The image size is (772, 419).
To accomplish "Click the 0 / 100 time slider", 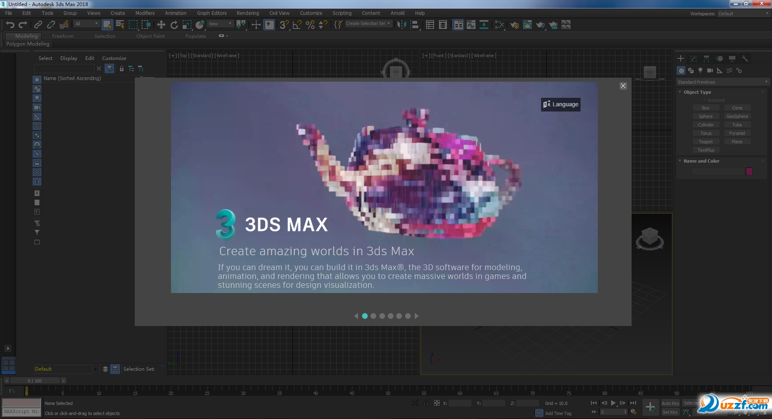I will (35, 381).
